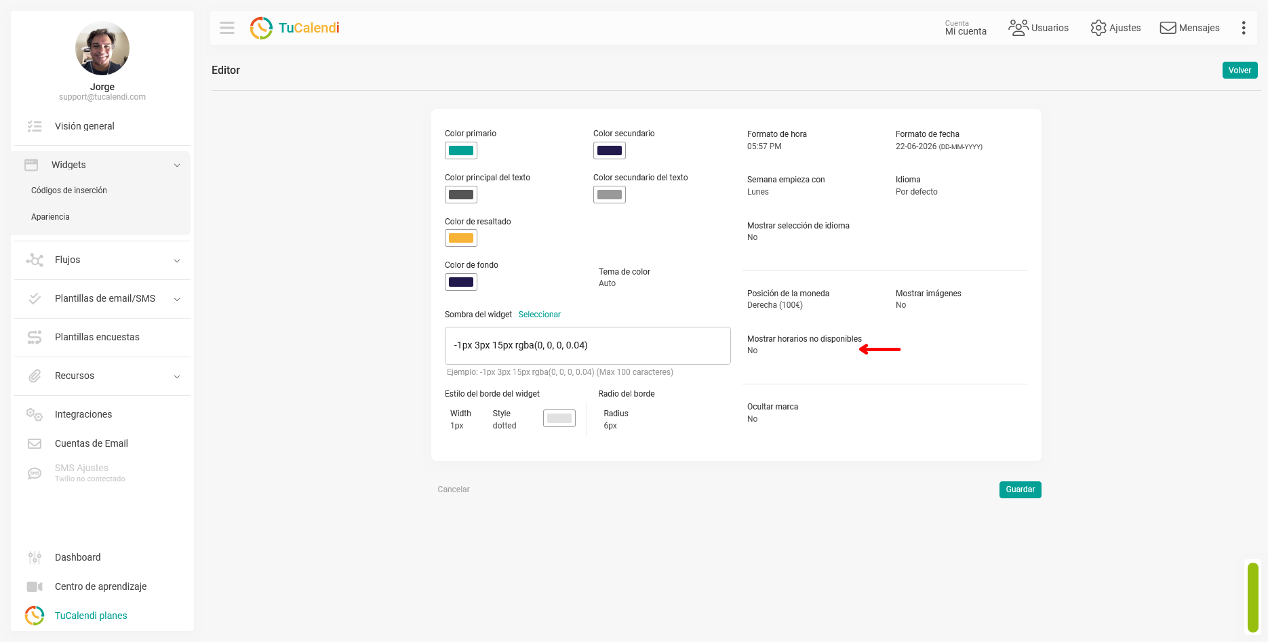Change Posición de la moneda Derecha value
The image size is (1268, 642).
(x=775, y=305)
